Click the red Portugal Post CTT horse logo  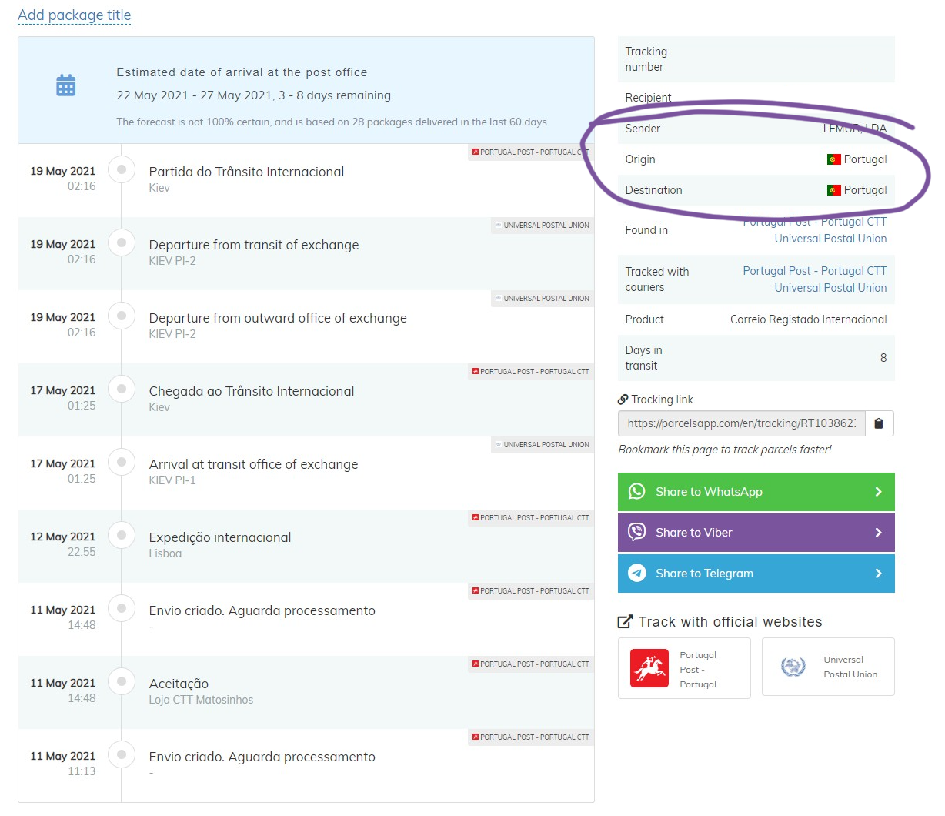[x=649, y=668]
